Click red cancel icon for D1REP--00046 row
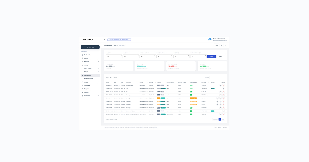 pyautogui.click(x=224, y=92)
